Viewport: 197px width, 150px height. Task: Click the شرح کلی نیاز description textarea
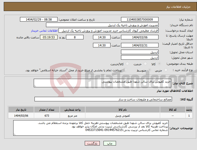(102, 83)
